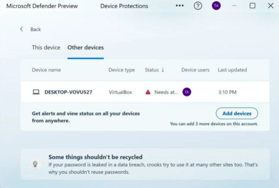This screenshot has width=279, height=188.
Task: Click the Needs attention status text
Action: (x=166, y=92)
